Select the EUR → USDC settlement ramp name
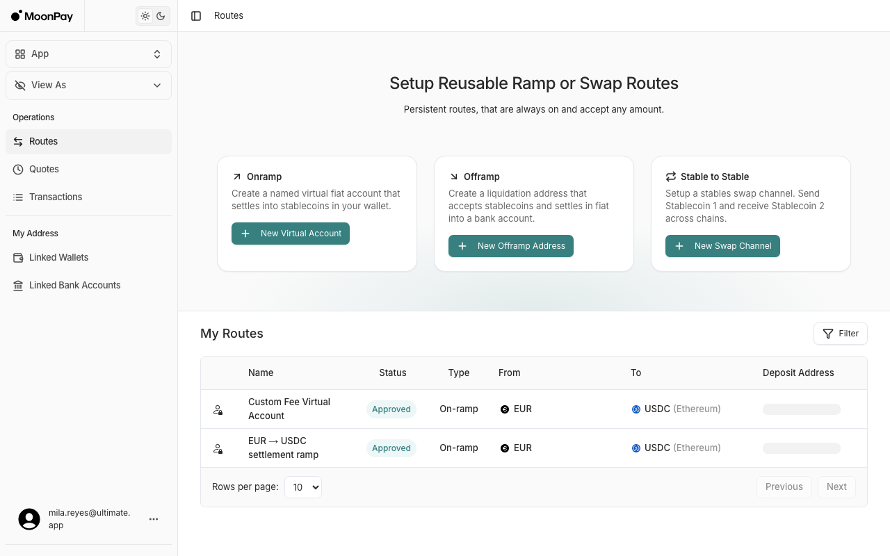This screenshot has height=556, width=890. coord(284,448)
